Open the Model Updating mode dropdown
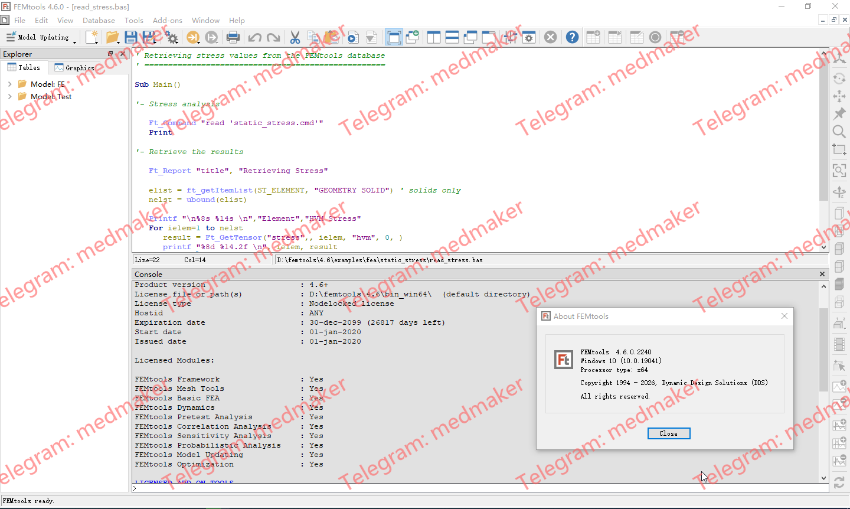The width and height of the screenshot is (850, 509). (x=41, y=37)
